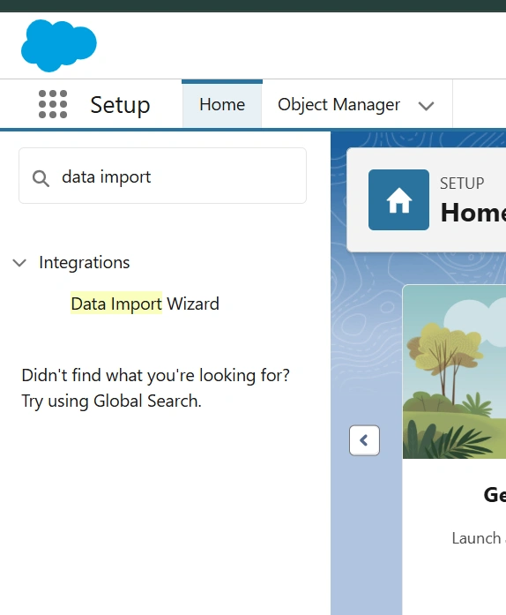Click the SETUP label above the Home heading
Viewport: 506px width, 615px height.
tap(462, 184)
